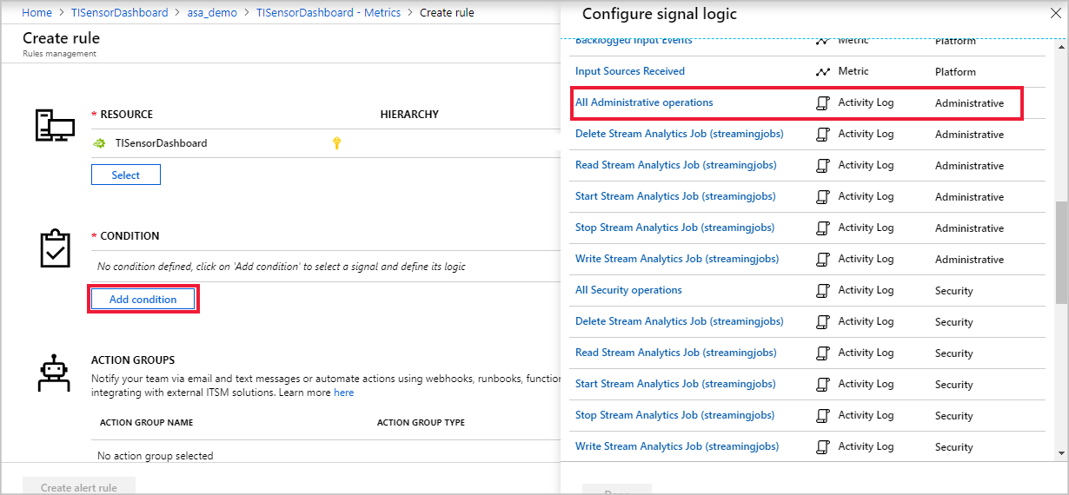Go to Home in breadcrumb
The image size is (1069, 495).
click(x=37, y=13)
